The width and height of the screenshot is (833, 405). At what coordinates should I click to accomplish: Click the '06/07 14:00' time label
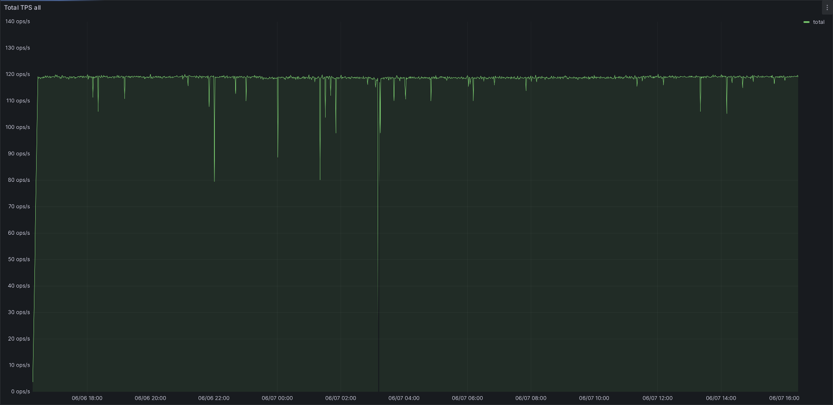[x=721, y=398]
